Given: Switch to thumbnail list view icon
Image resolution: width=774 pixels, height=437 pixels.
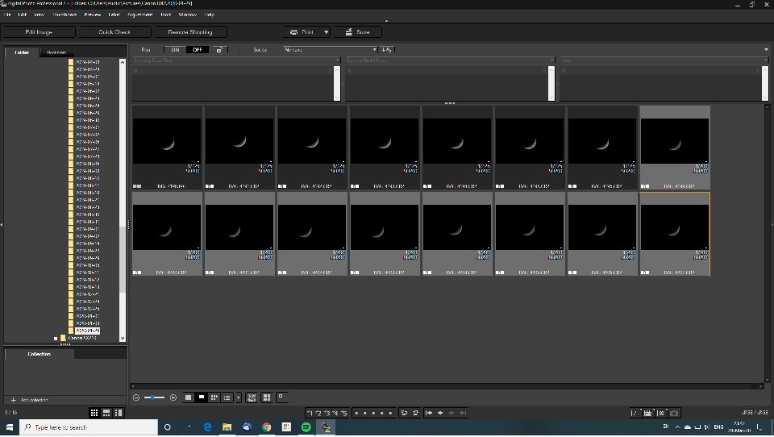Looking at the screenshot, I should (x=227, y=397).
